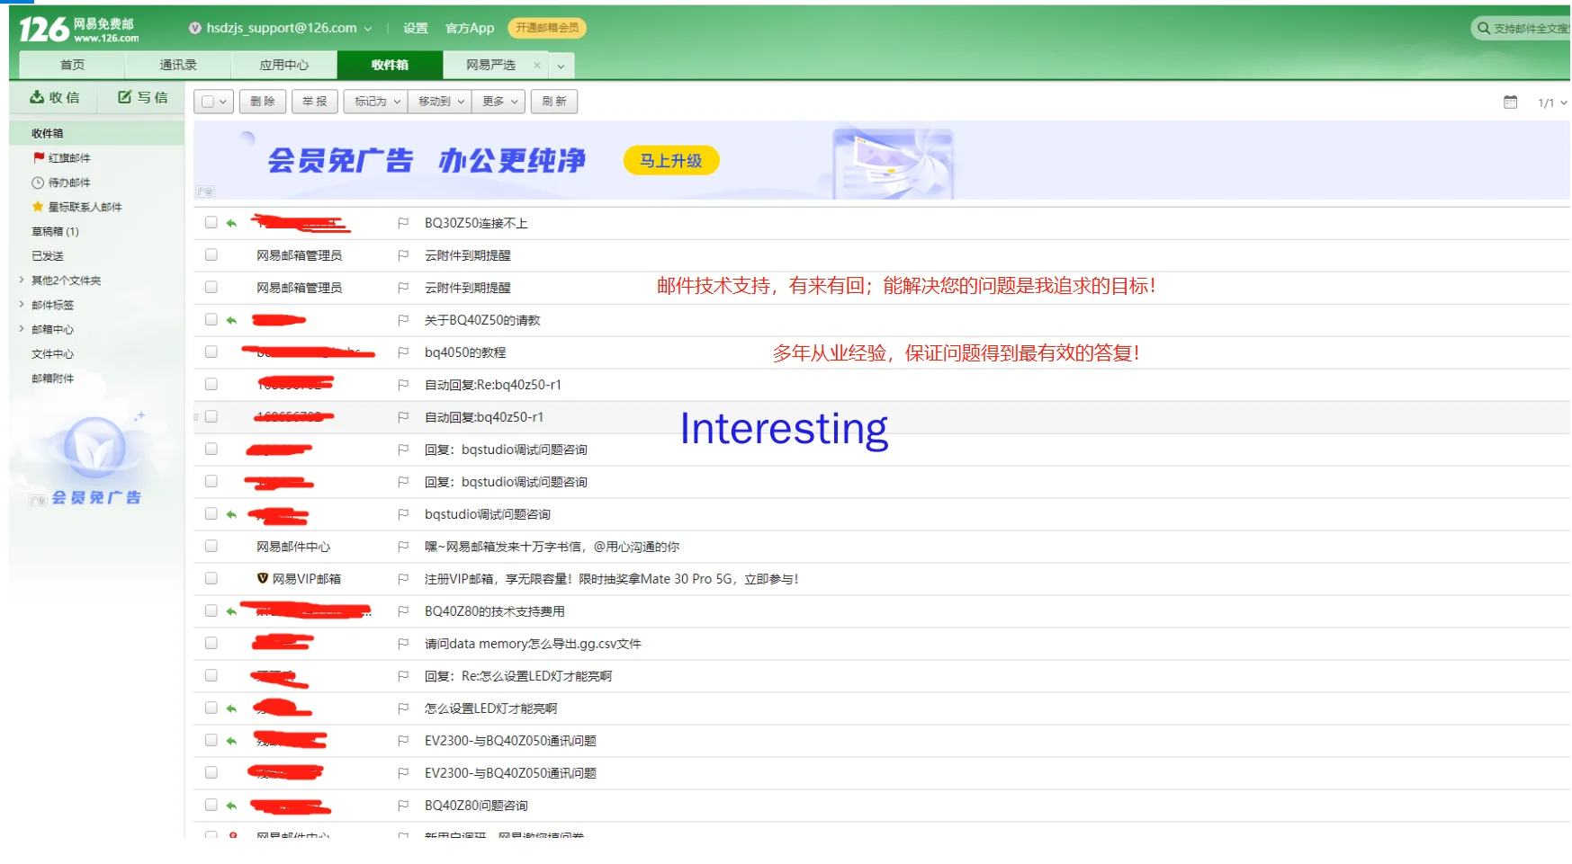This screenshot has height=864, width=1572.
Task: Switch to the 通讯录 tab
Action: coord(178,65)
